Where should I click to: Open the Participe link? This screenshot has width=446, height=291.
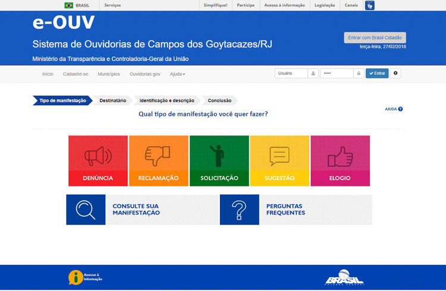pyautogui.click(x=246, y=5)
